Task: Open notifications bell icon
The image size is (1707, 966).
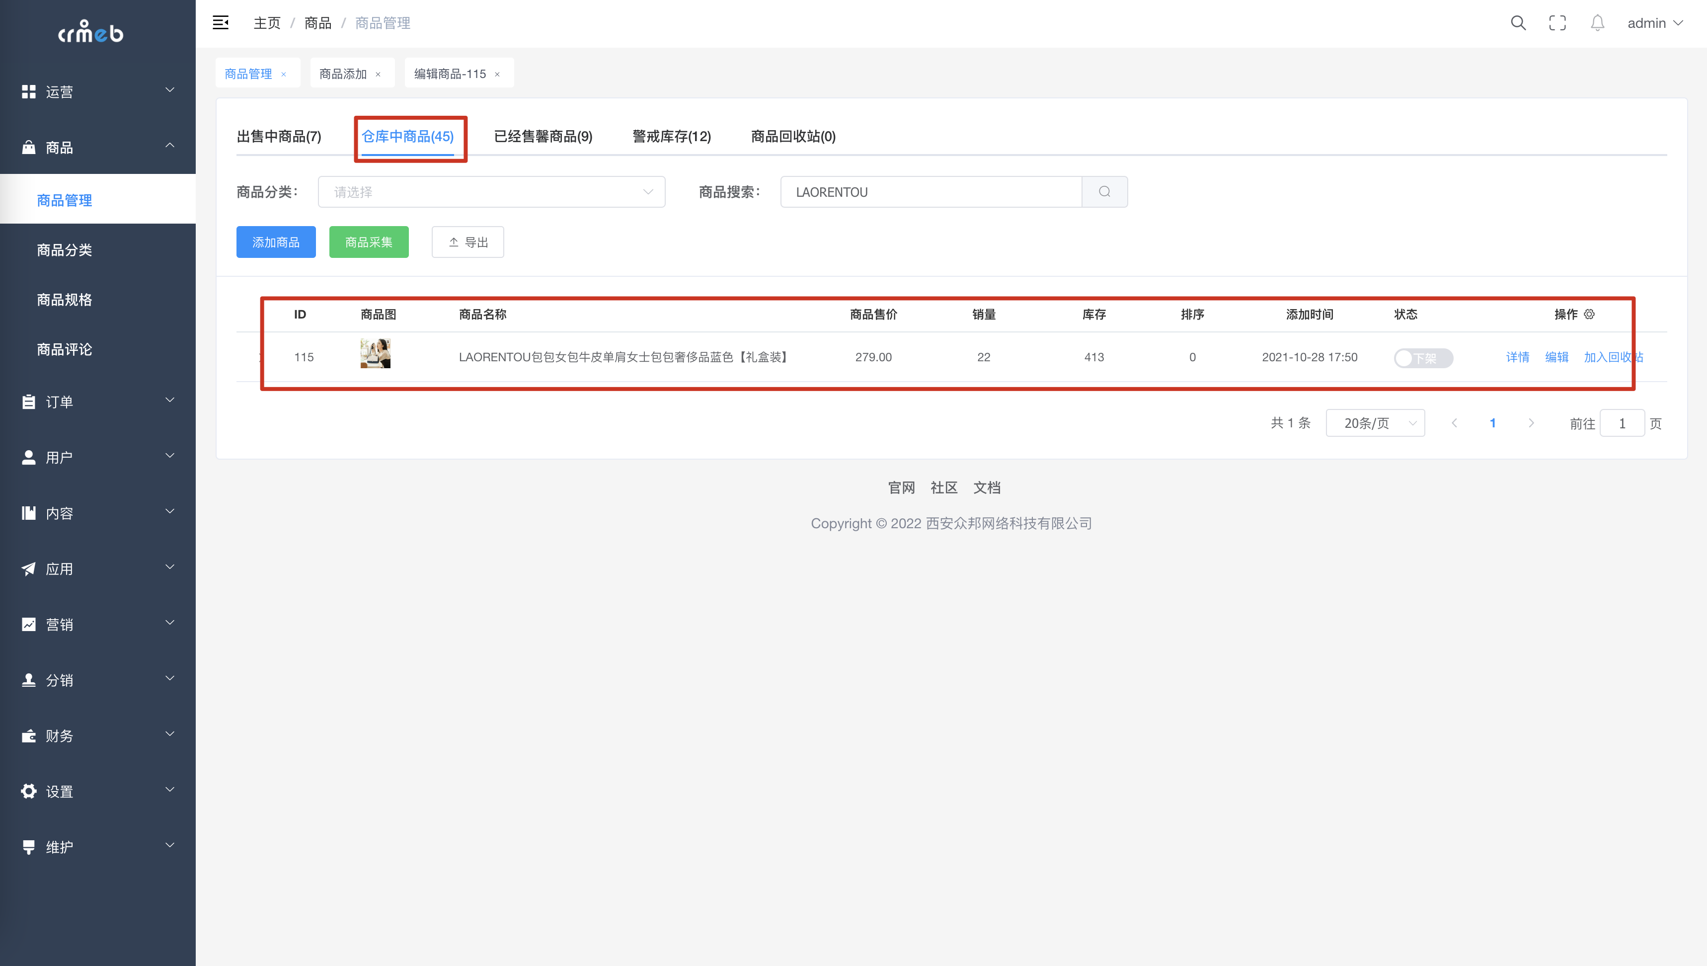Action: pos(1598,23)
